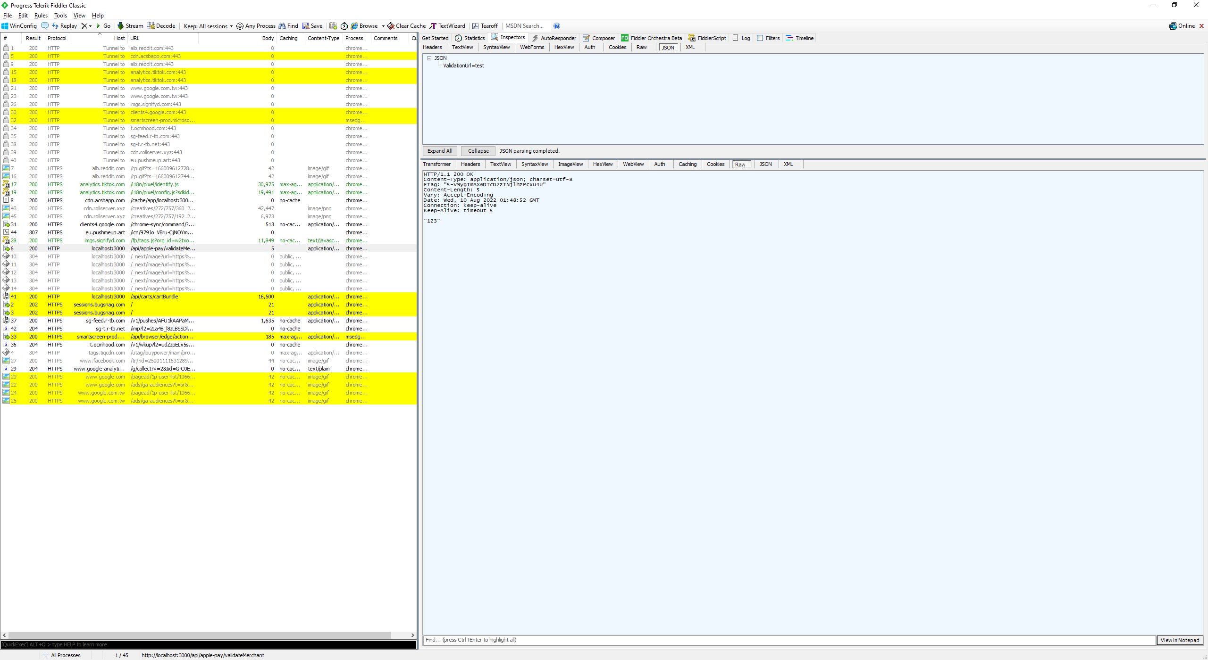Click the comment balloon toolbar icon
Viewport: 1208px width, 660px height.
pyautogui.click(x=45, y=26)
